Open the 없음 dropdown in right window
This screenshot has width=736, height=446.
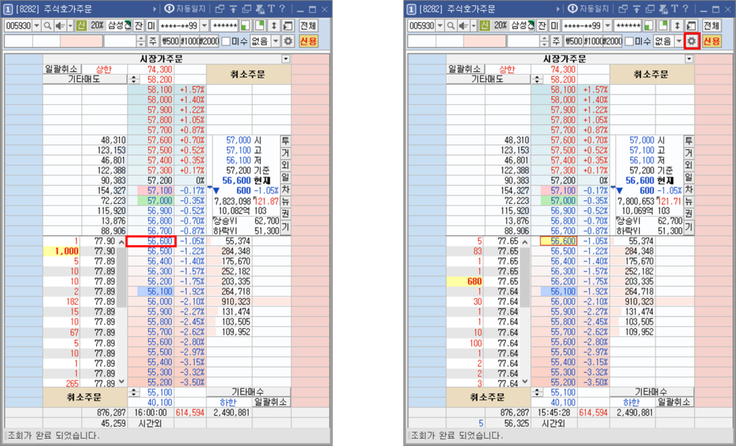[679, 41]
